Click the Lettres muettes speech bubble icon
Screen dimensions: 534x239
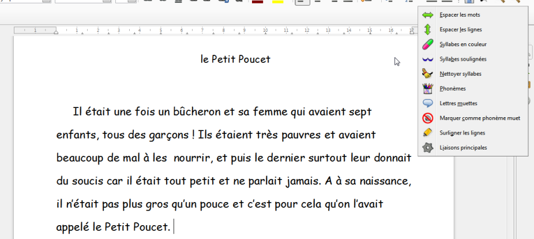coord(428,103)
